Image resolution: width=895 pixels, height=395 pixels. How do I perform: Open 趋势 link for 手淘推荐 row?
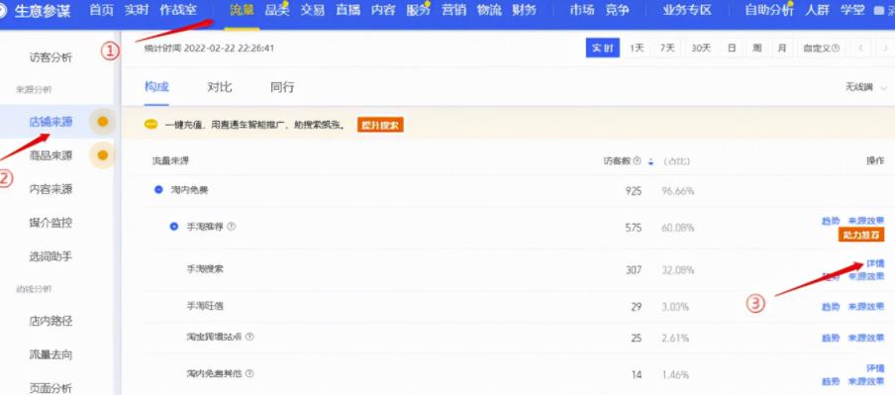click(831, 221)
